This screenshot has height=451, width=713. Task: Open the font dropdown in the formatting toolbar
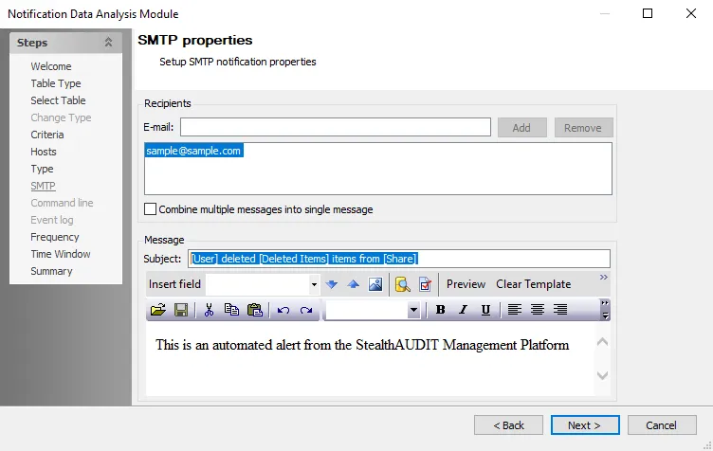click(413, 310)
